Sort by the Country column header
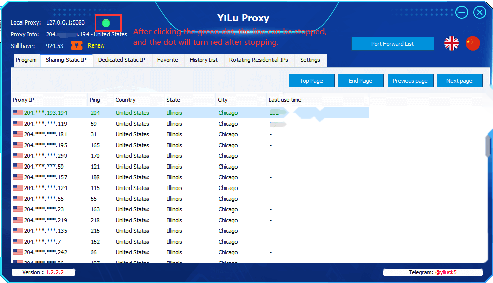 [138, 100]
